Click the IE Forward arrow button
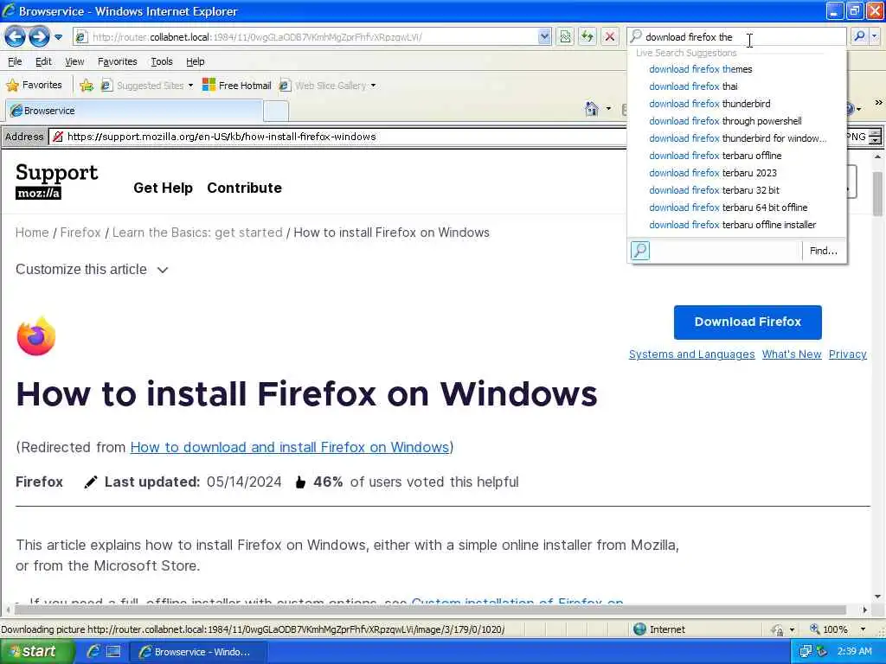This screenshot has height=664, width=886. (x=39, y=37)
